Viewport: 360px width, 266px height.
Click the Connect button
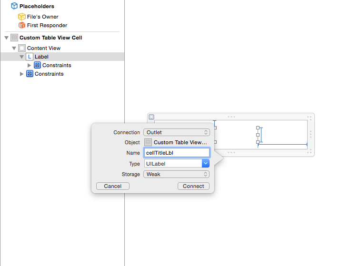tap(193, 186)
